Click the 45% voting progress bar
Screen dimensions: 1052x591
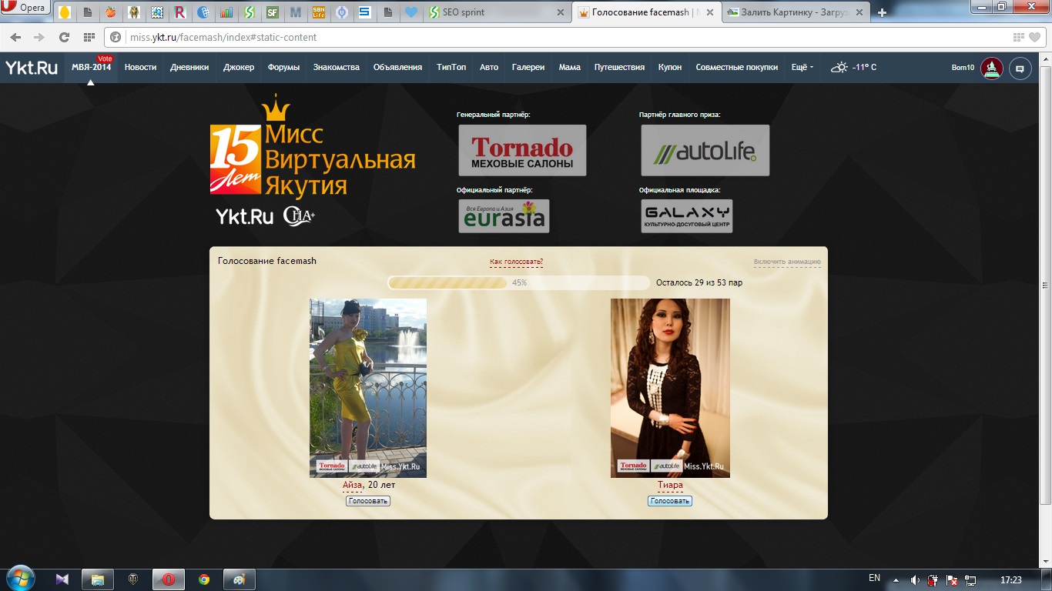click(519, 282)
